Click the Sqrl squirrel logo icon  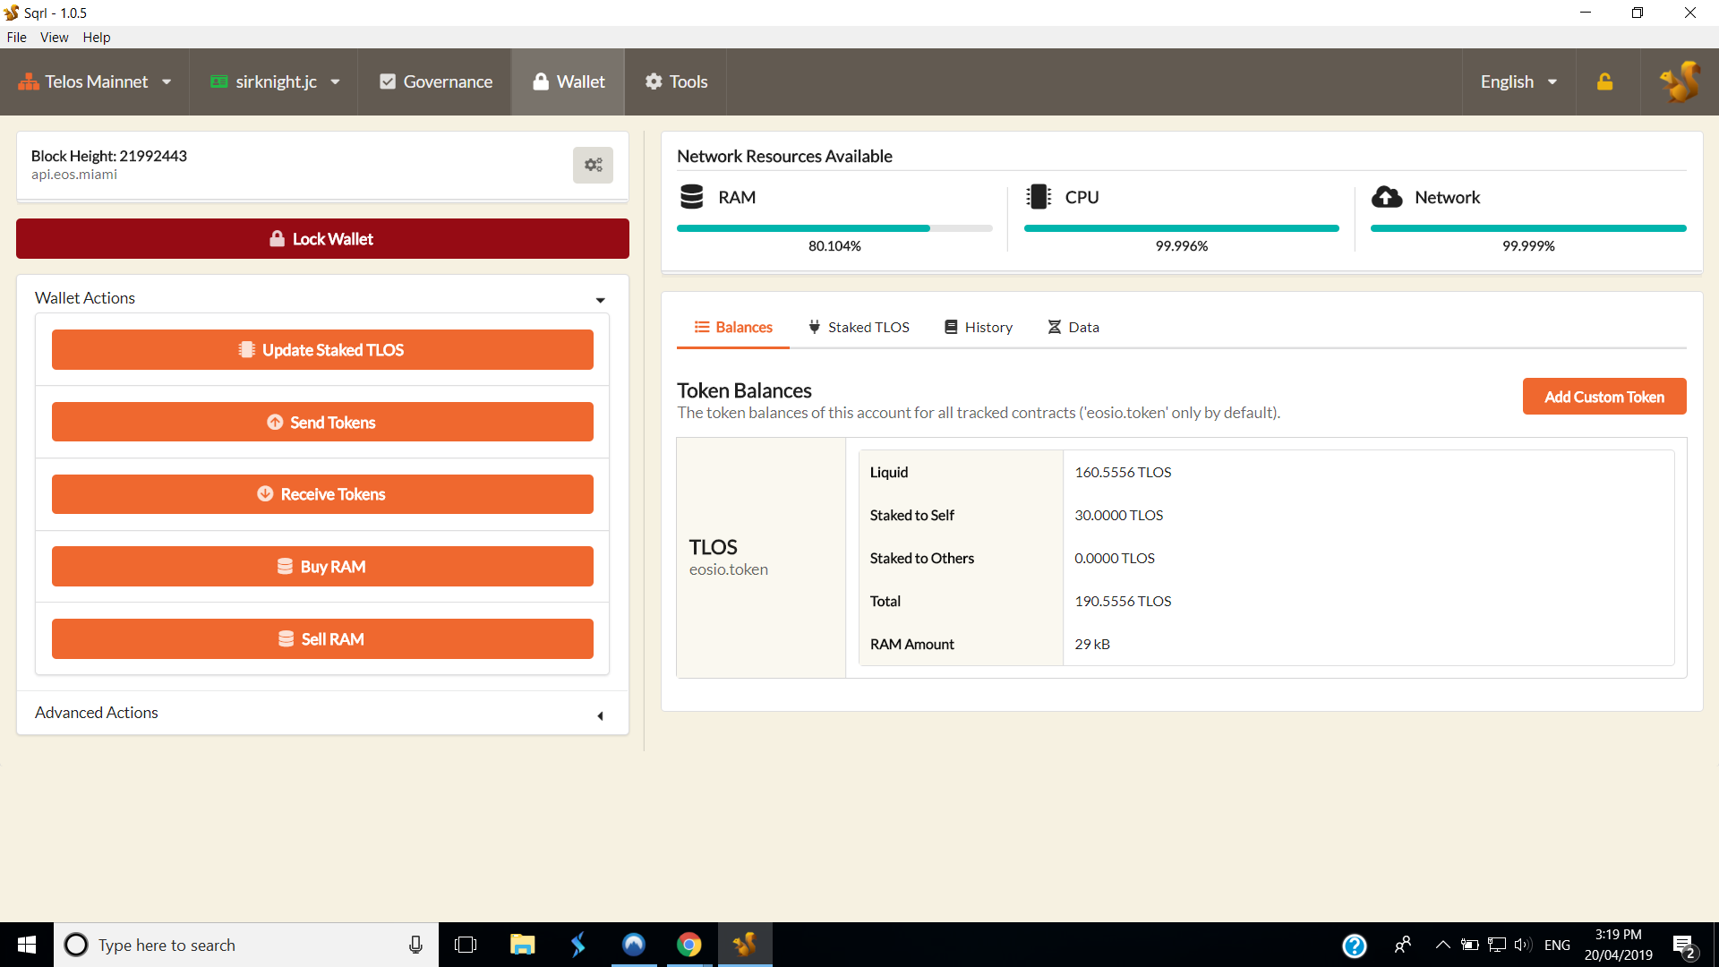pos(1680,81)
